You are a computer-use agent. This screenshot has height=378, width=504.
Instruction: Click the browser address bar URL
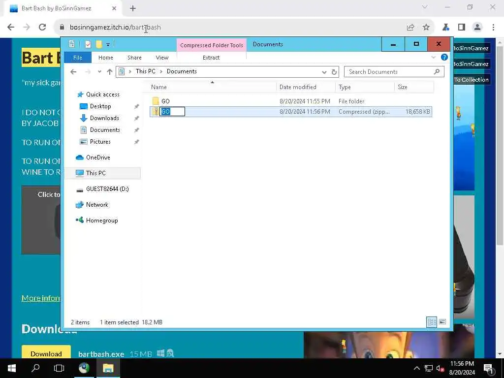tap(115, 28)
